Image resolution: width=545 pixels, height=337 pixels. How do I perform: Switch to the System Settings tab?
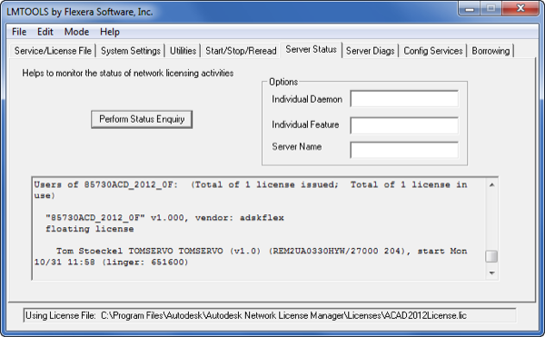coord(130,51)
